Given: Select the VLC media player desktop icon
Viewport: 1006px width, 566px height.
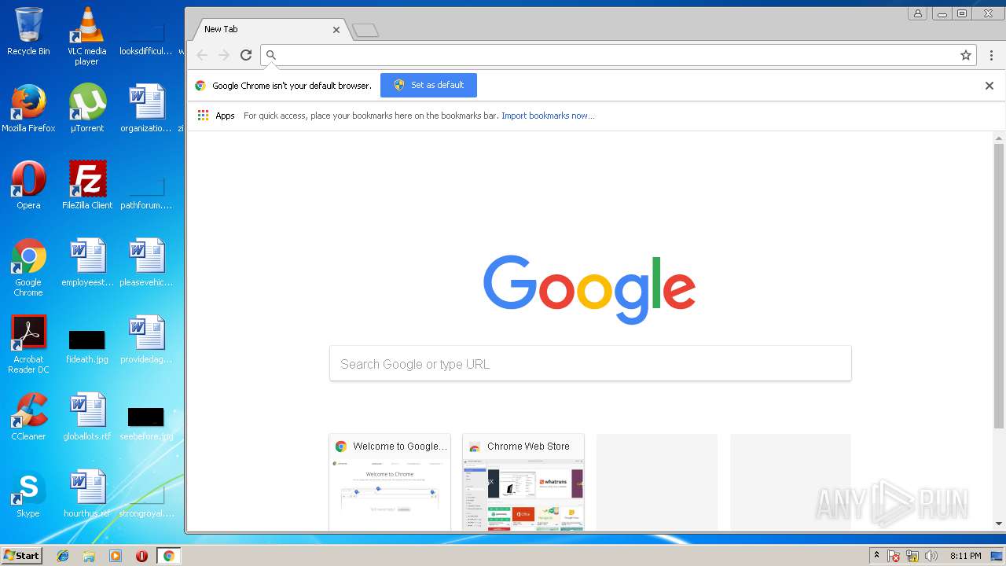Looking at the screenshot, I should (87, 36).
